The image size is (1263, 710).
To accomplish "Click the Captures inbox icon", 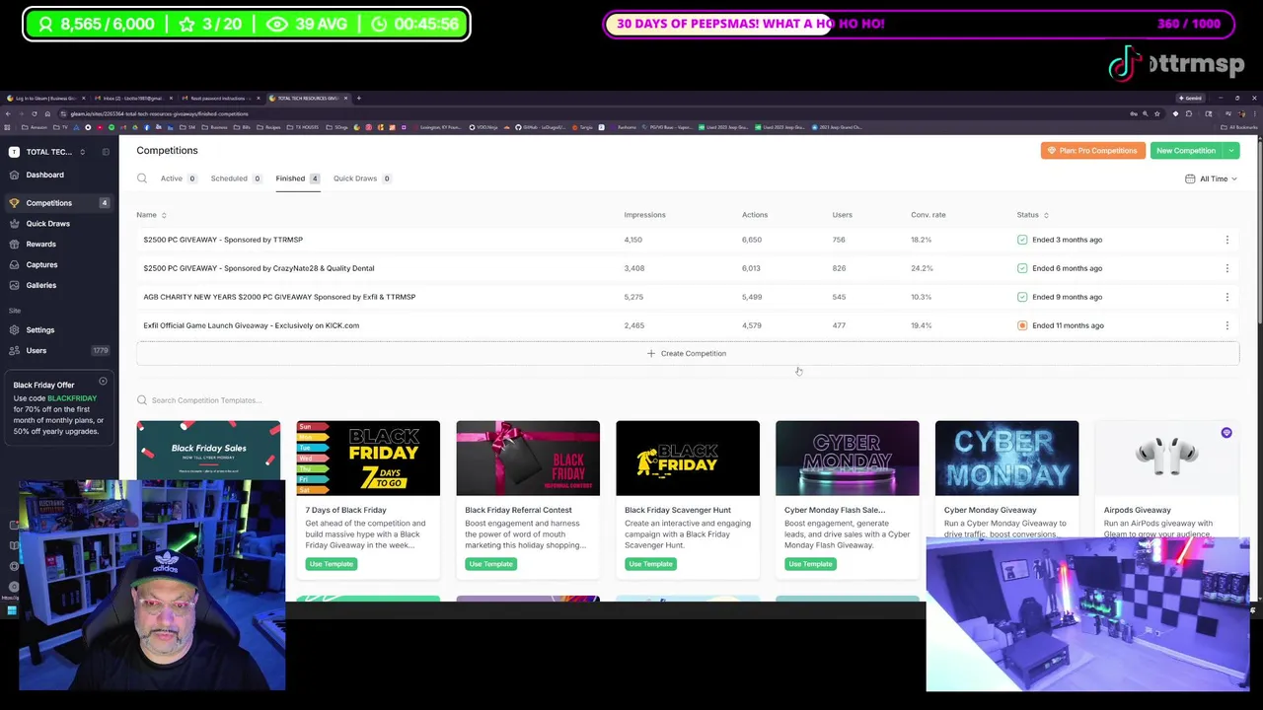I will click(x=14, y=265).
